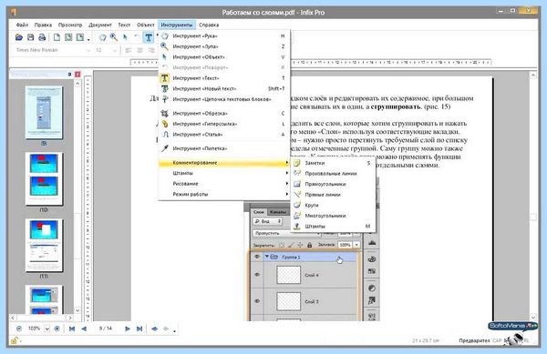Click the Open file icon in toolbar

click(19, 37)
